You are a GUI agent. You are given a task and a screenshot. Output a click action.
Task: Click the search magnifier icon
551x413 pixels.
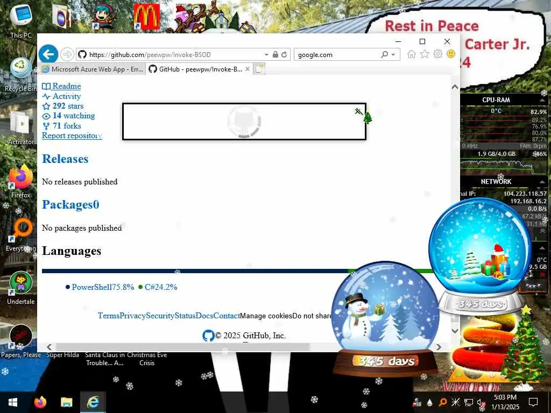tap(384, 54)
